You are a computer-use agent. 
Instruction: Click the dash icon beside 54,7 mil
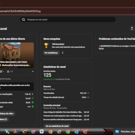click(x=88, y=93)
